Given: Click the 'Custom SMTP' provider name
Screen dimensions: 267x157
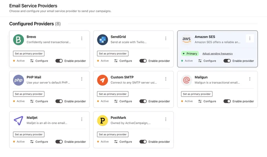Looking at the screenshot, I should coord(122,77).
